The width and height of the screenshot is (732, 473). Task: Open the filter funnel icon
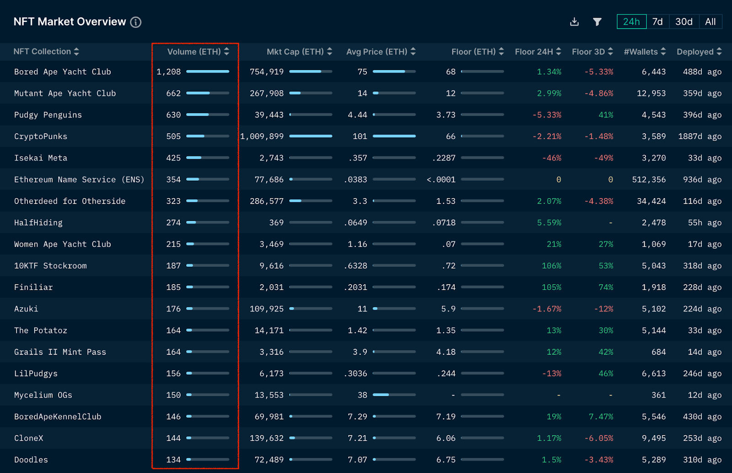point(597,22)
